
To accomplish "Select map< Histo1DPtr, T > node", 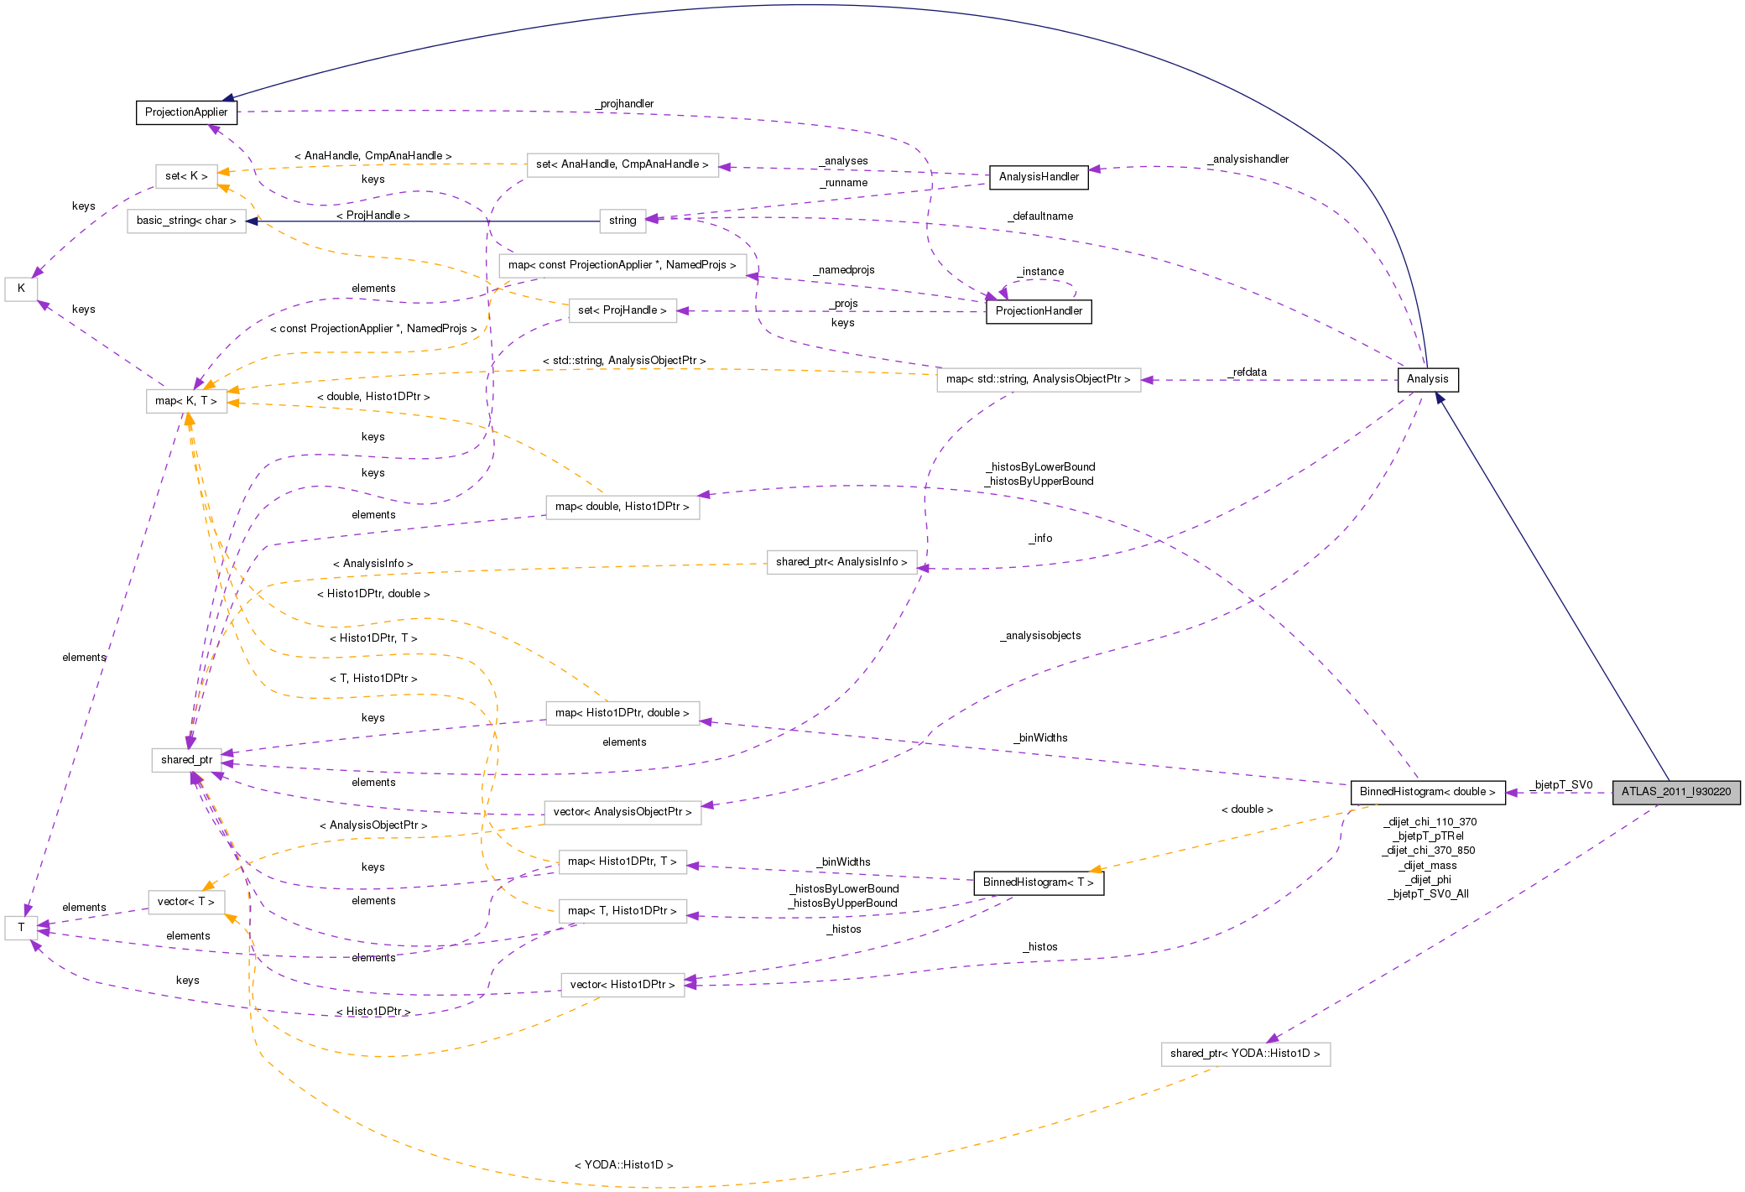I will (x=622, y=861).
